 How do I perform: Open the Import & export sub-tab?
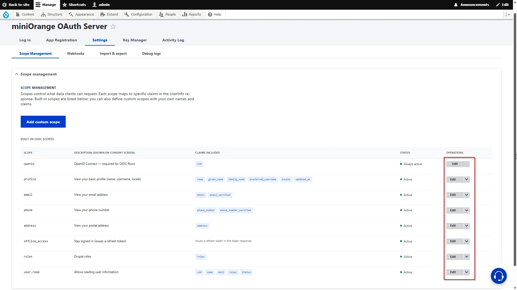pos(113,53)
